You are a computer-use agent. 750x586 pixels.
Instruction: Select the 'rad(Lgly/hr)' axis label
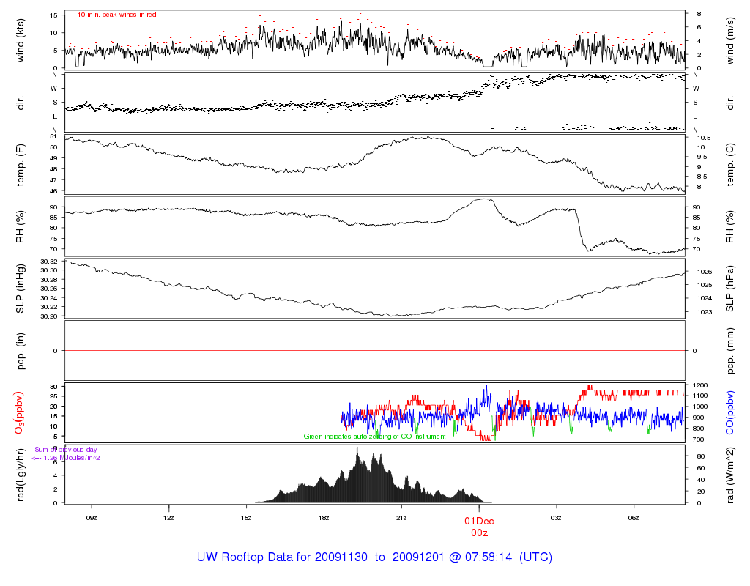pos(20,475)
